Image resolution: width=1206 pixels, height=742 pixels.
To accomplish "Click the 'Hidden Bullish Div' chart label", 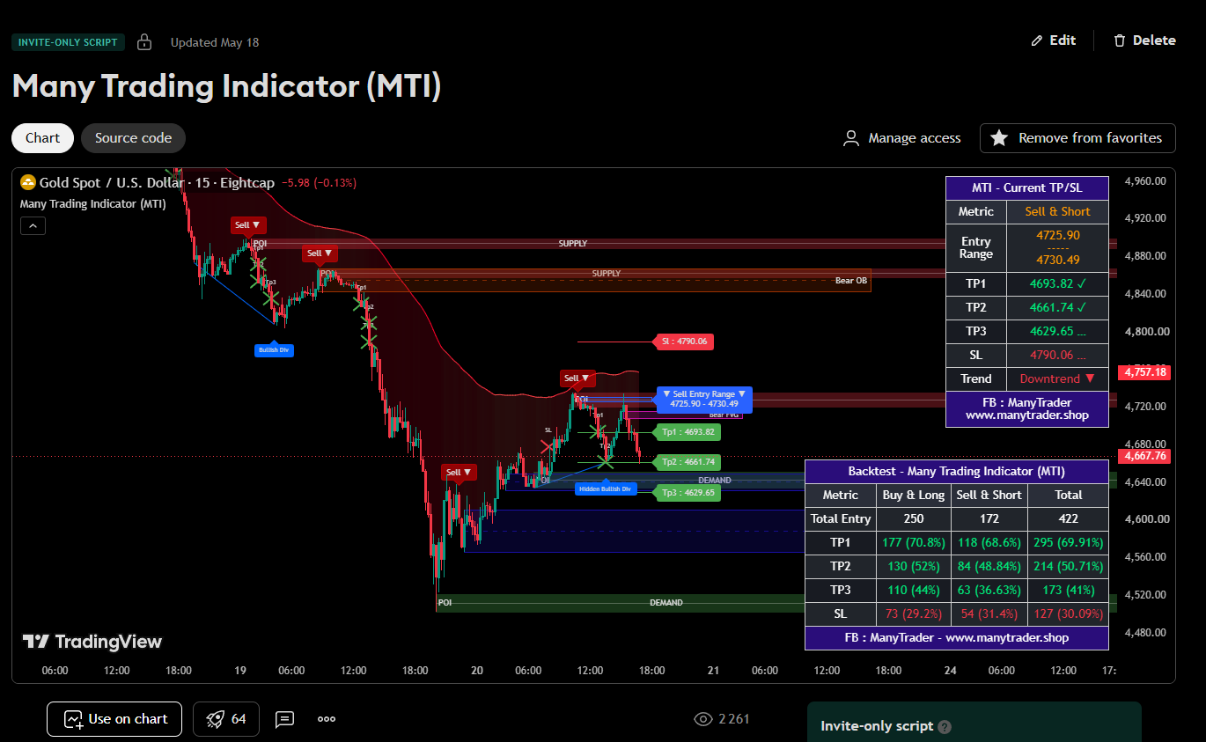I will click(606, 489).
